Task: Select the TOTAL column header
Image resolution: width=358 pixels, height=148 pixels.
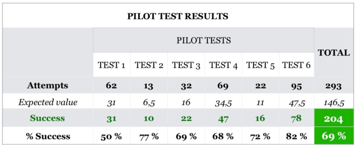Action: [x=334, y=53]
